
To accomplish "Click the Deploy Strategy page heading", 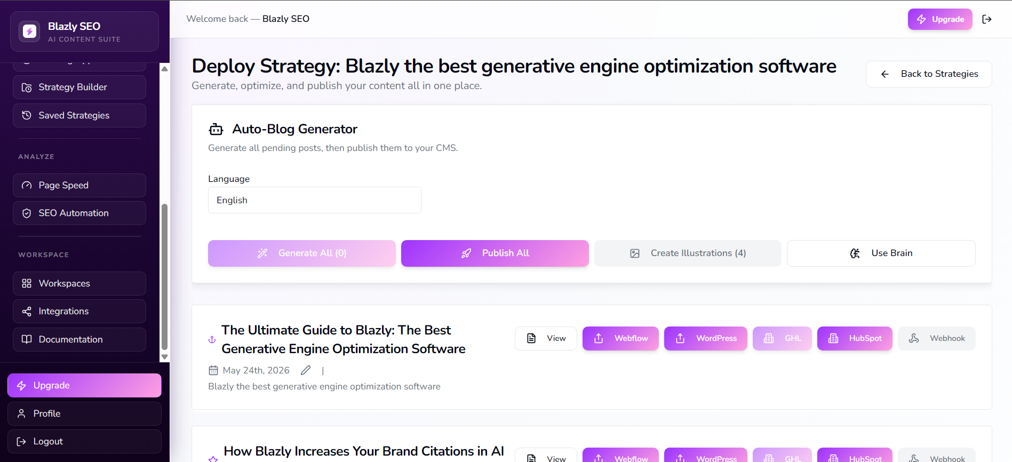I will 514,66.
